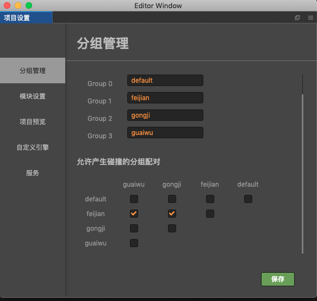Viewport: 317px width, 301px height.
Task: Tick the guaiwu–guaiwu collision checkbox
Action: pyautogui.click(x=134, y=243)
